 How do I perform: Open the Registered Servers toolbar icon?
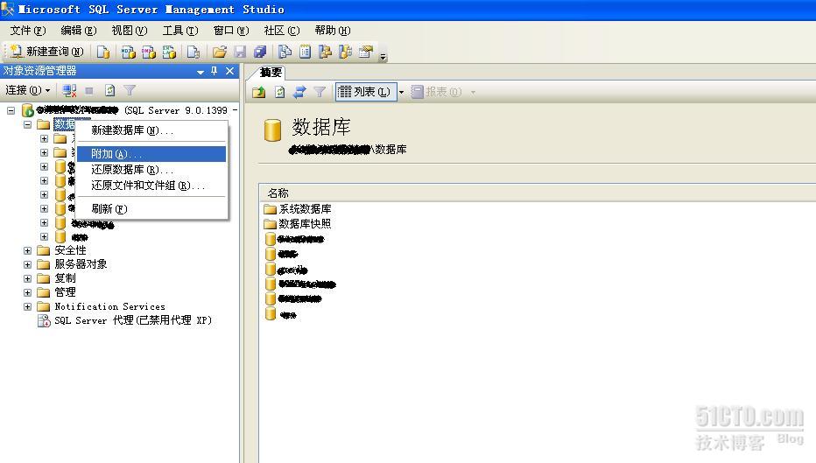[x=285, y=52]
